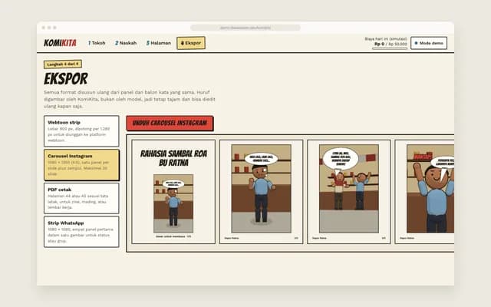The image size is (491, 307).
Task: Choose the Carousel Instagram export format
Action: point(81,165)
